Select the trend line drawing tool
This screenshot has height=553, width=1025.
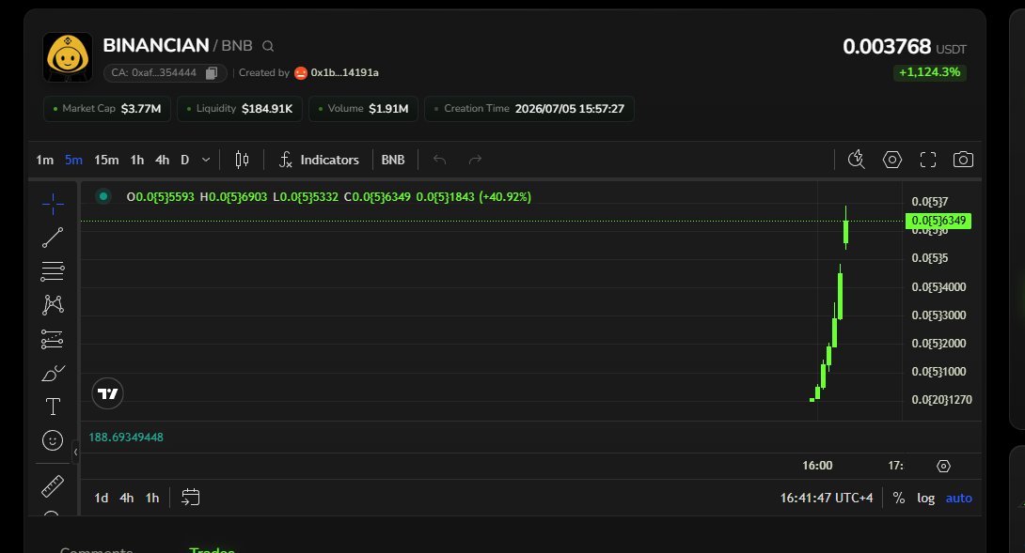click(53, 238)
